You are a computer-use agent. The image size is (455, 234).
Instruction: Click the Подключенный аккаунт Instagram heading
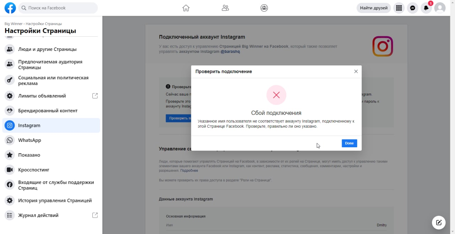pos(202,37)
